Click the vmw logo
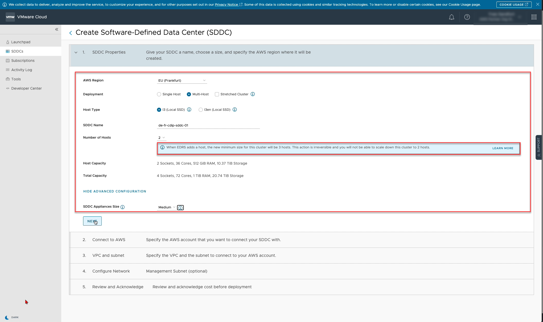 coord(10,17)
